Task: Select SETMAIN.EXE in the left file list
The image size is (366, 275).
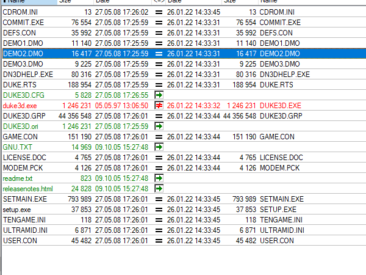Action: pyautogui.click(x=25, y=199)
